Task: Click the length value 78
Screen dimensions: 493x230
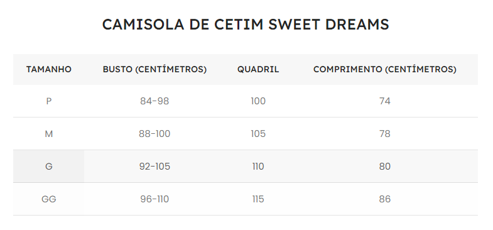Action: pyautogui.click(x=385, y=134)
